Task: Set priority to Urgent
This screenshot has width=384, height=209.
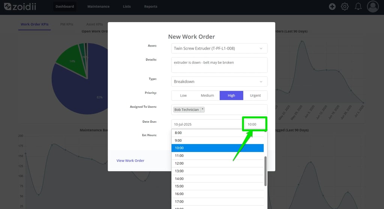Action: (255, 96)
